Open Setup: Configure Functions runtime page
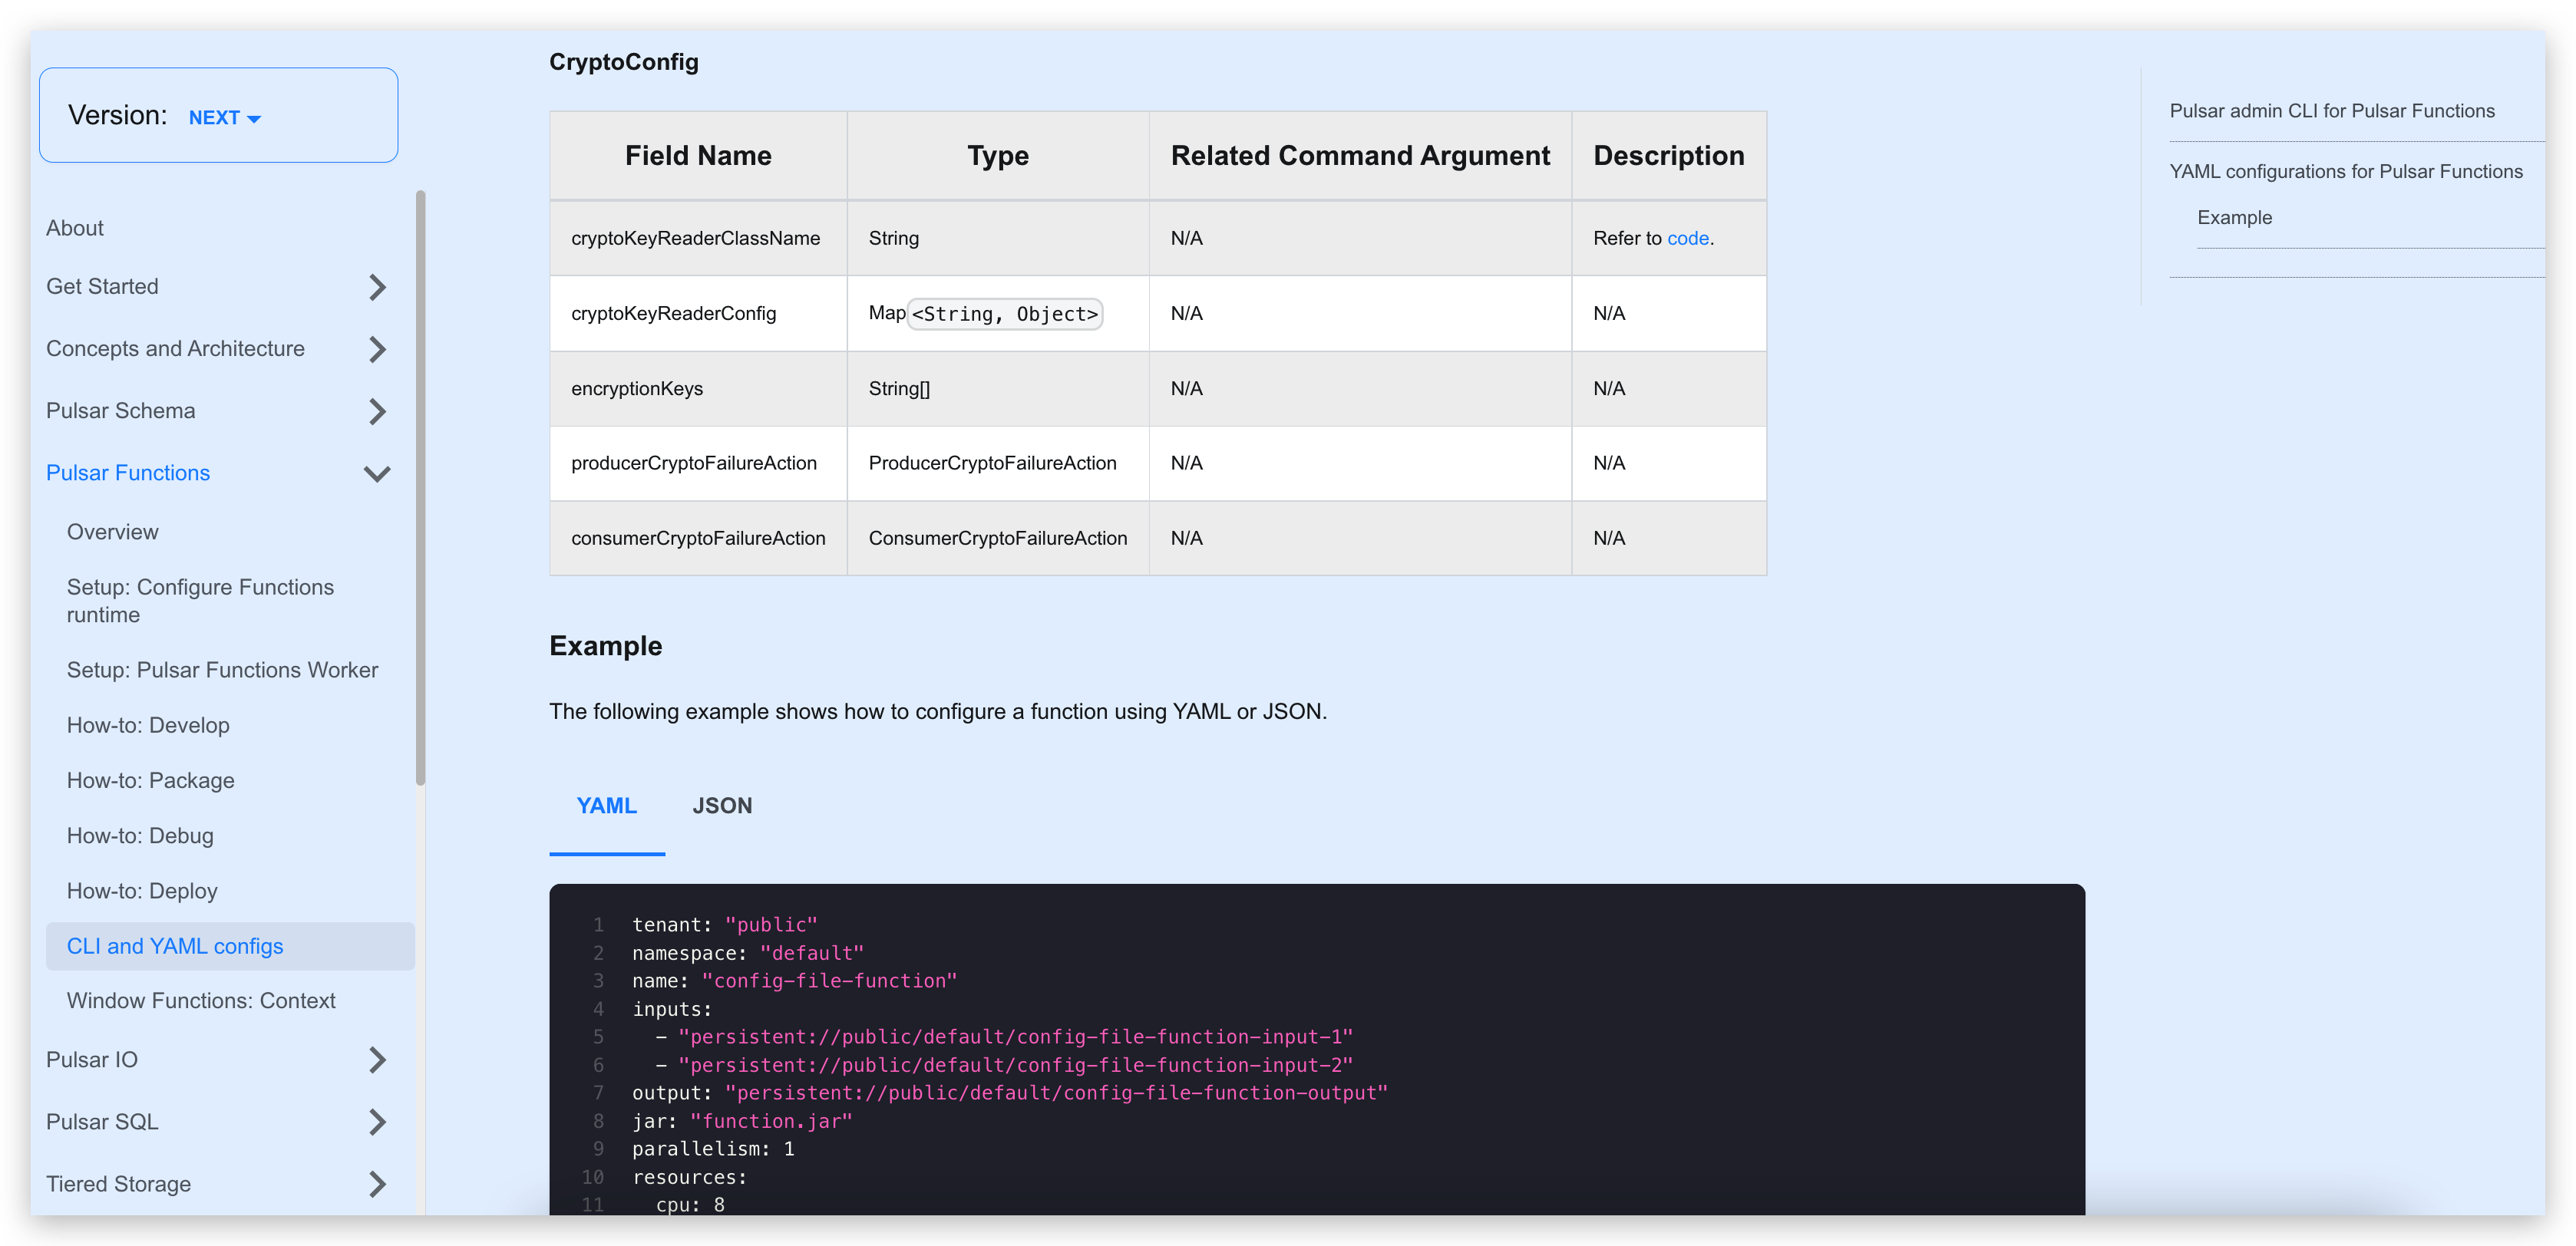The height and width of the screenshot is (1246, 2576). pos(200,601)
